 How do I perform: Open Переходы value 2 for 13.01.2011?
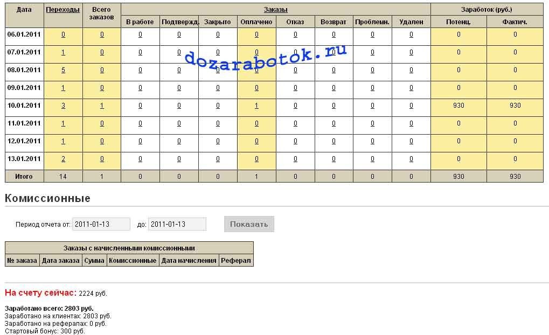63,159
